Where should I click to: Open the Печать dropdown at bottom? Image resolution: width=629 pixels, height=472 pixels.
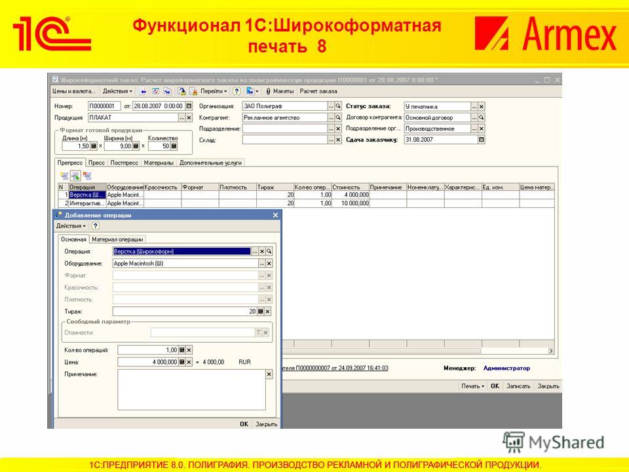(x=472, y=386)
